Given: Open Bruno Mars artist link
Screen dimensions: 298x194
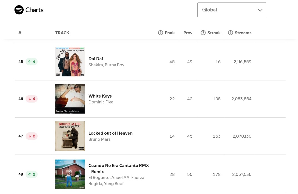Looking at the screenshot, I should [99, 139].
